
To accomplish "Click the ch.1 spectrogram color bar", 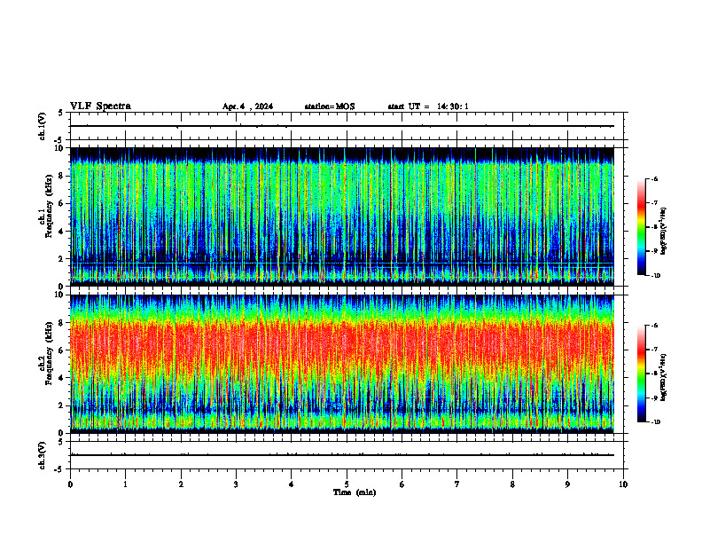I will coord(641,227).
